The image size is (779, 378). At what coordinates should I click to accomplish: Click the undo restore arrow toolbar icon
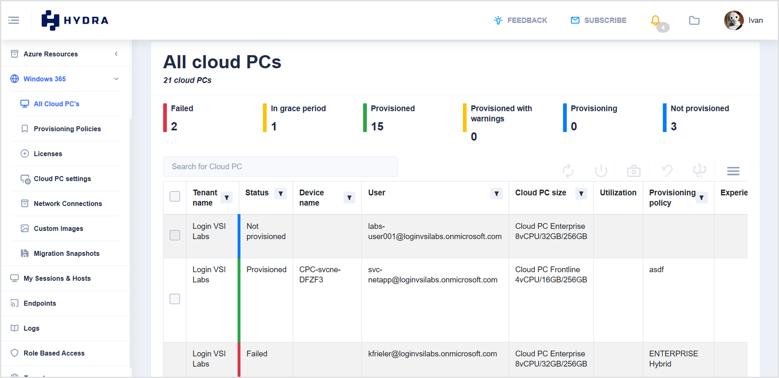coord(667,171)
